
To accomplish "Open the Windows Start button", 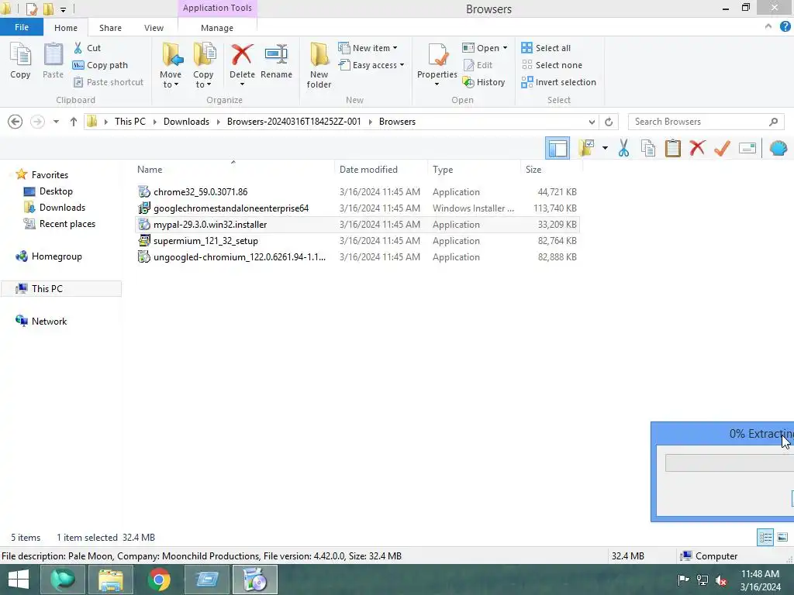I will 19,580.
